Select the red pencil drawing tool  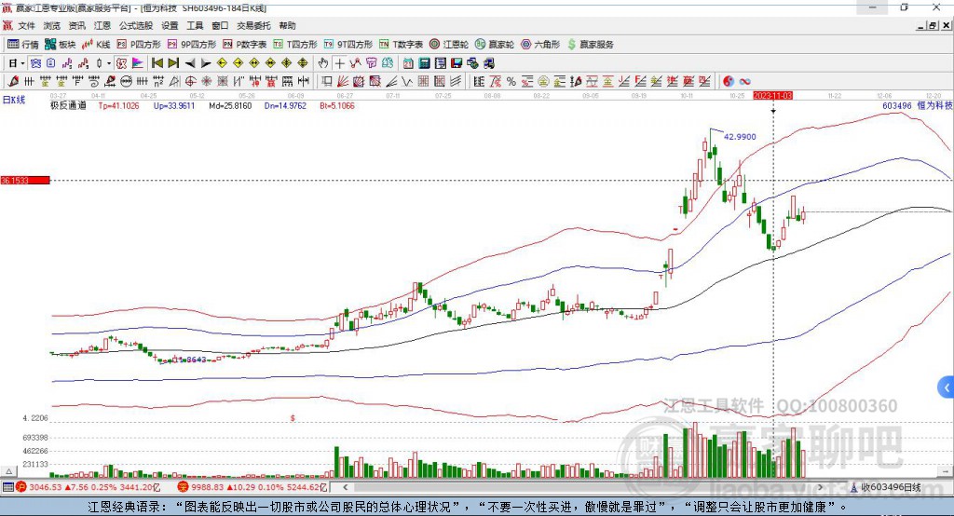tap(12, 81)
